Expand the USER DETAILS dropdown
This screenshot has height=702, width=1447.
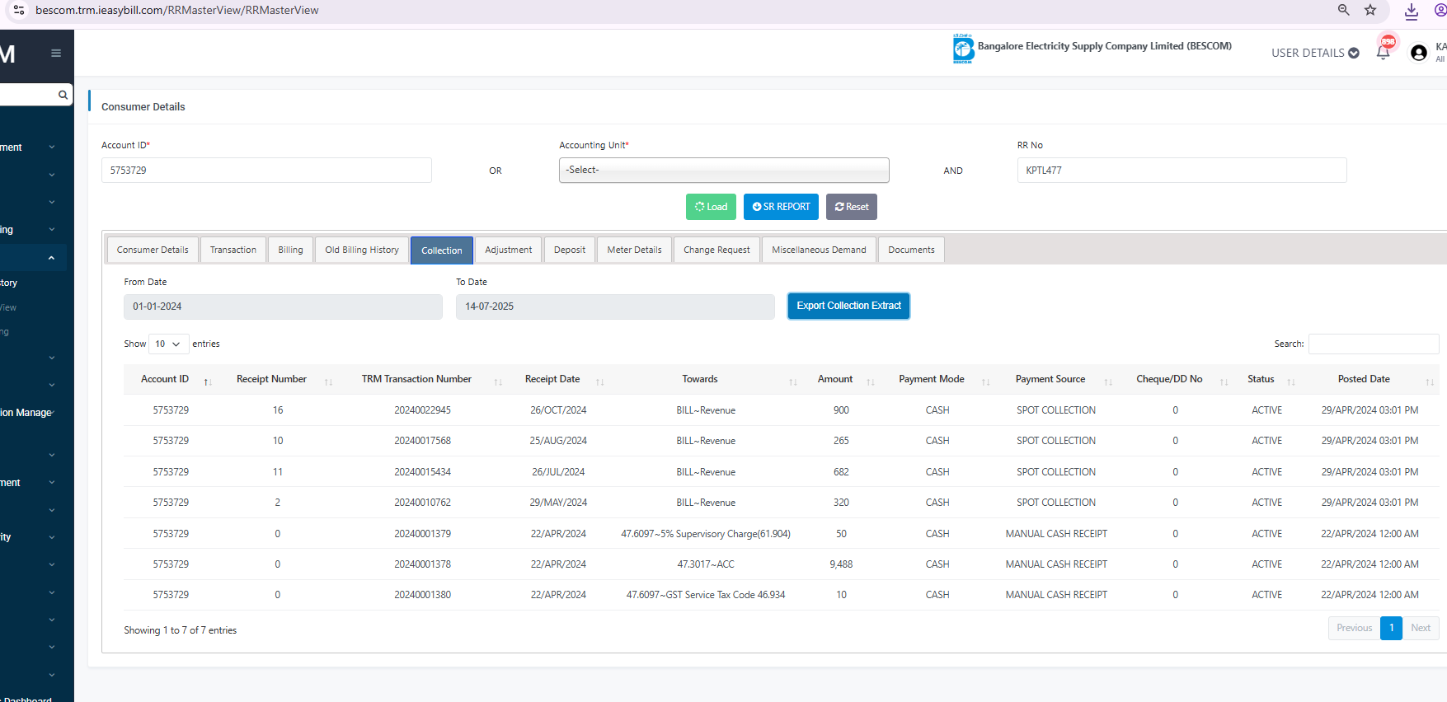(x=1315, y=53)
